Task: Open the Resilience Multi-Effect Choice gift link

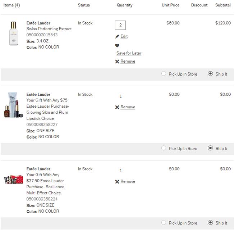Action: (x=45, y=184)
